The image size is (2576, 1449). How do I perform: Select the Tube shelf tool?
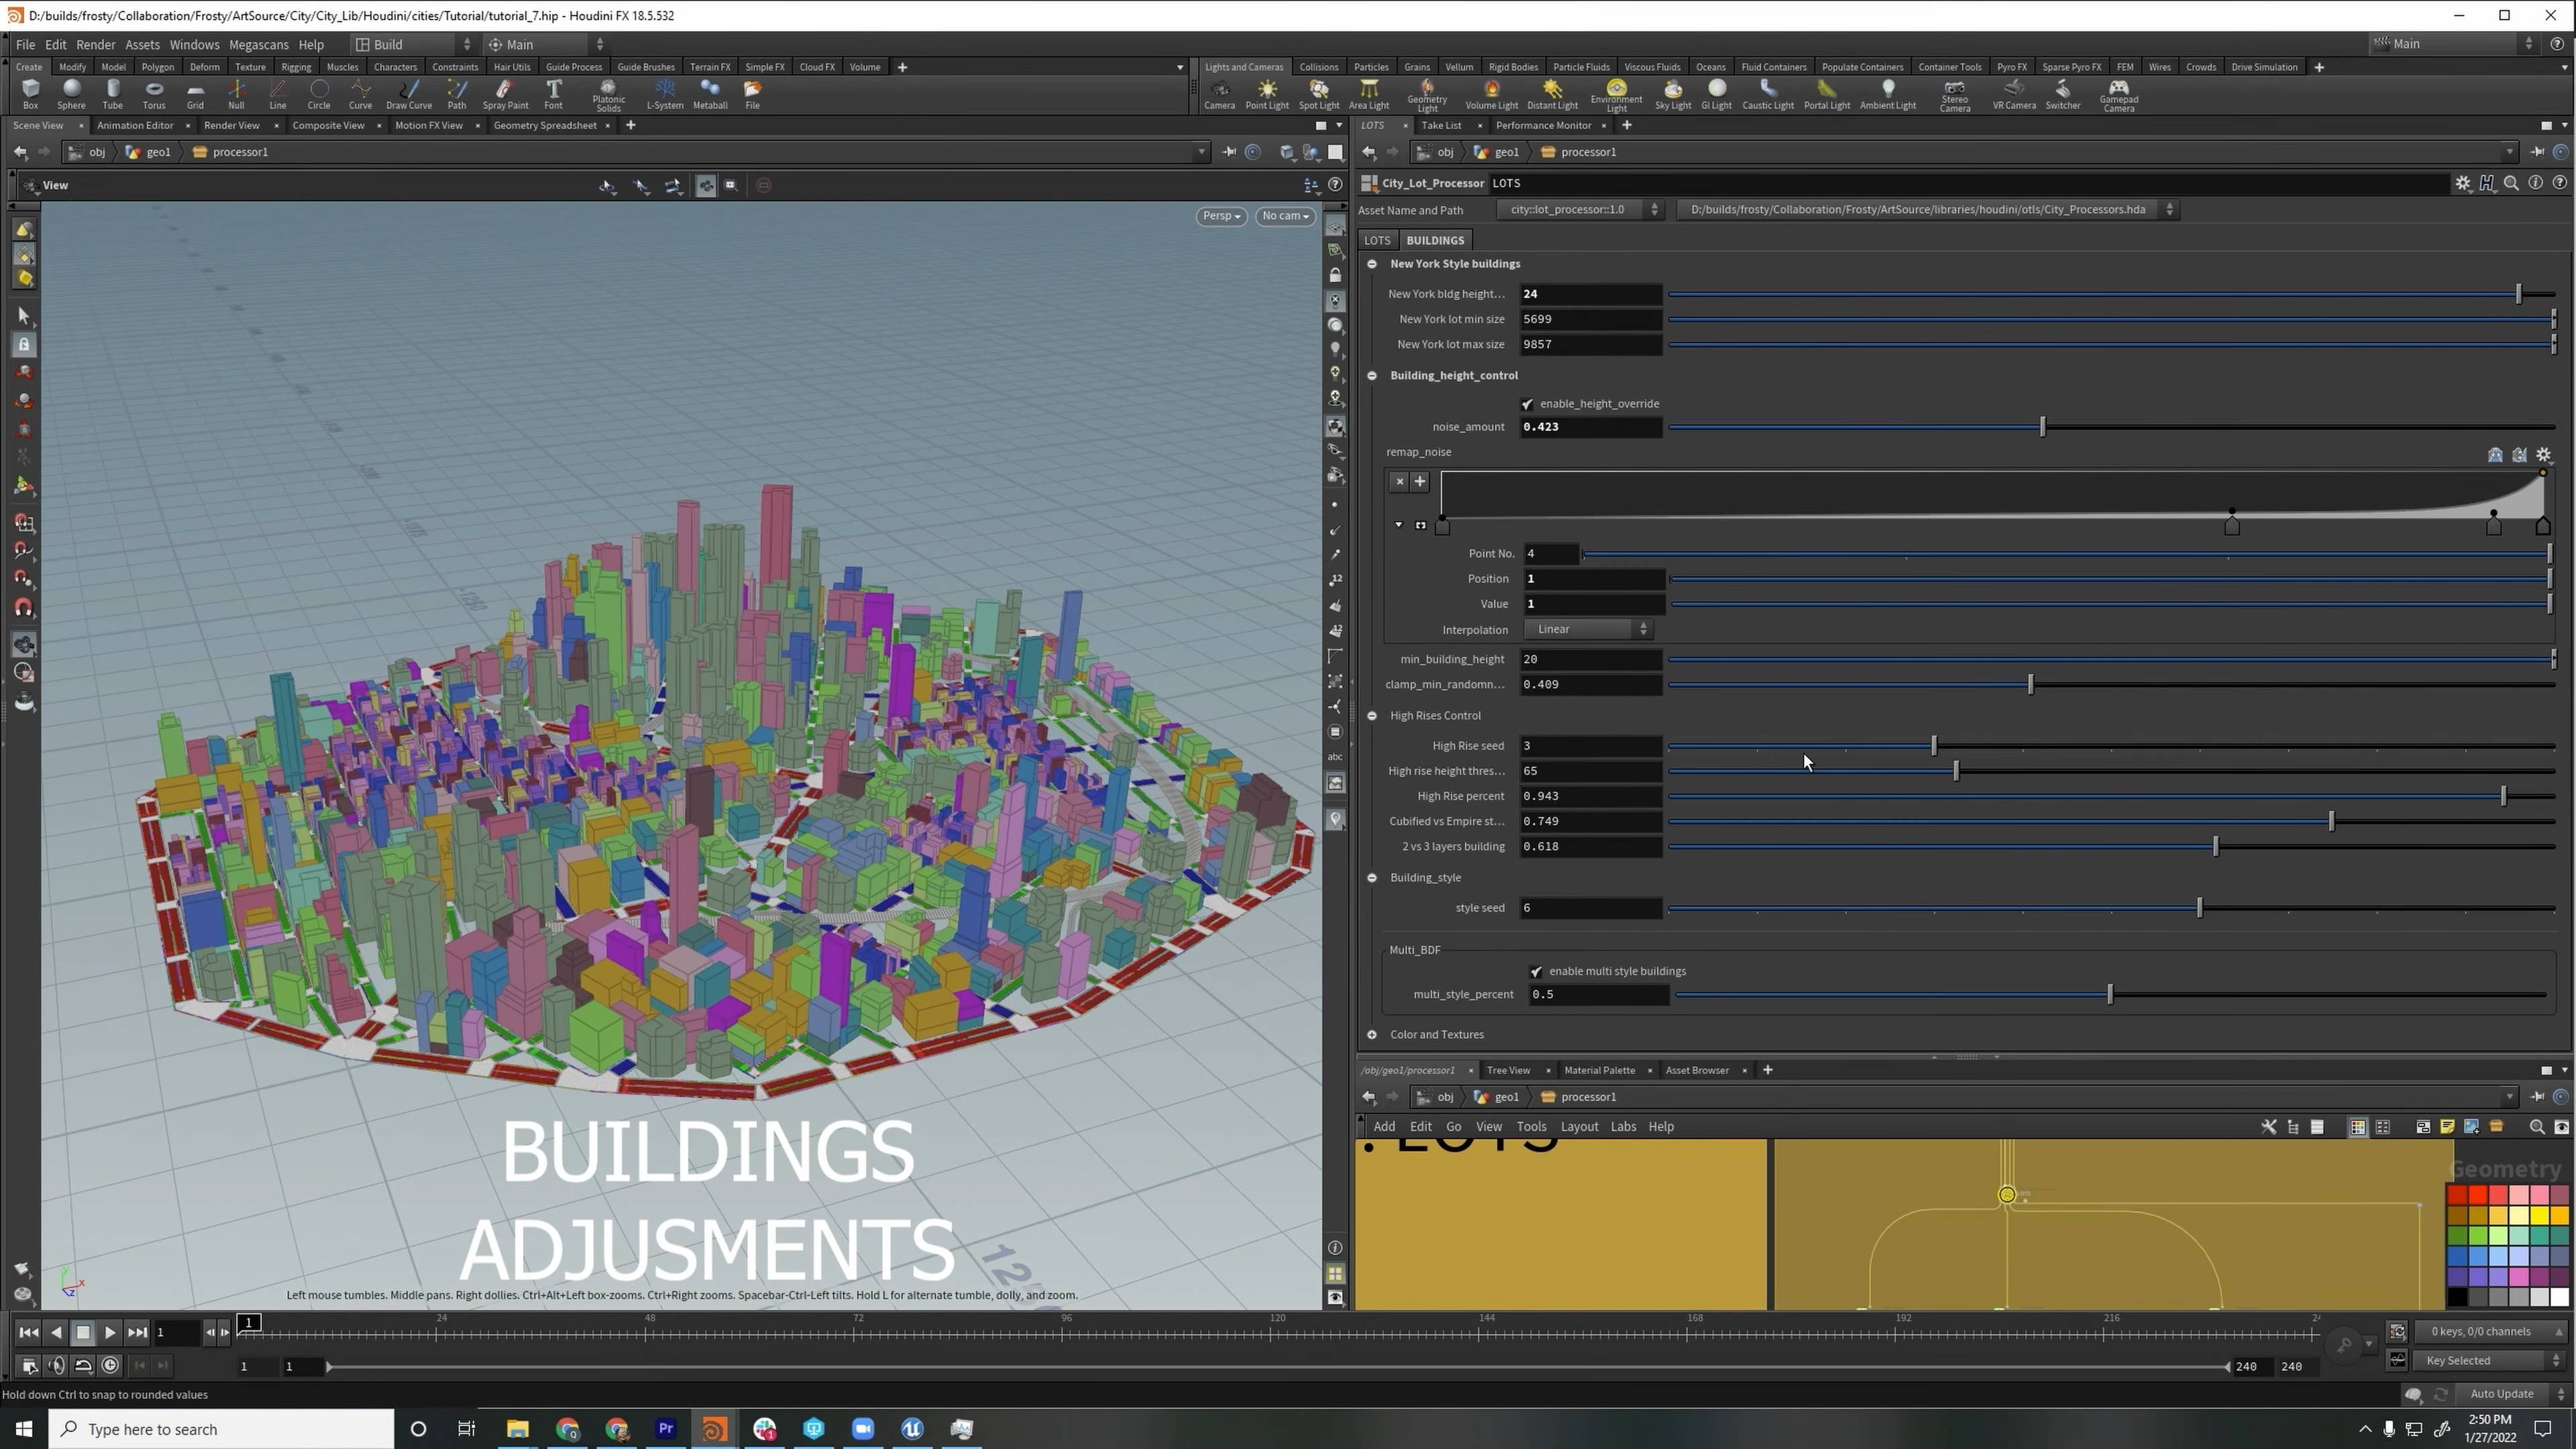click(x=113, y=94)
